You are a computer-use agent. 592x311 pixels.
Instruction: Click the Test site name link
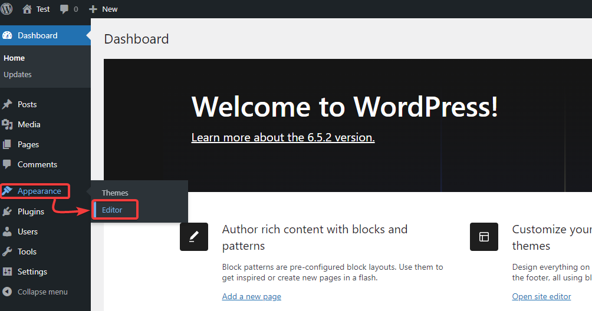43,9
